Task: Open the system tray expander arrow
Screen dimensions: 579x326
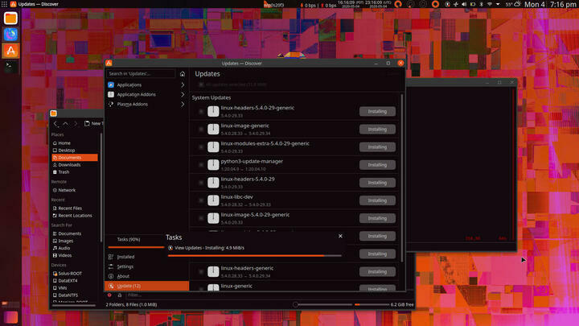Action: pyautogui.click(x=498, y=4)
